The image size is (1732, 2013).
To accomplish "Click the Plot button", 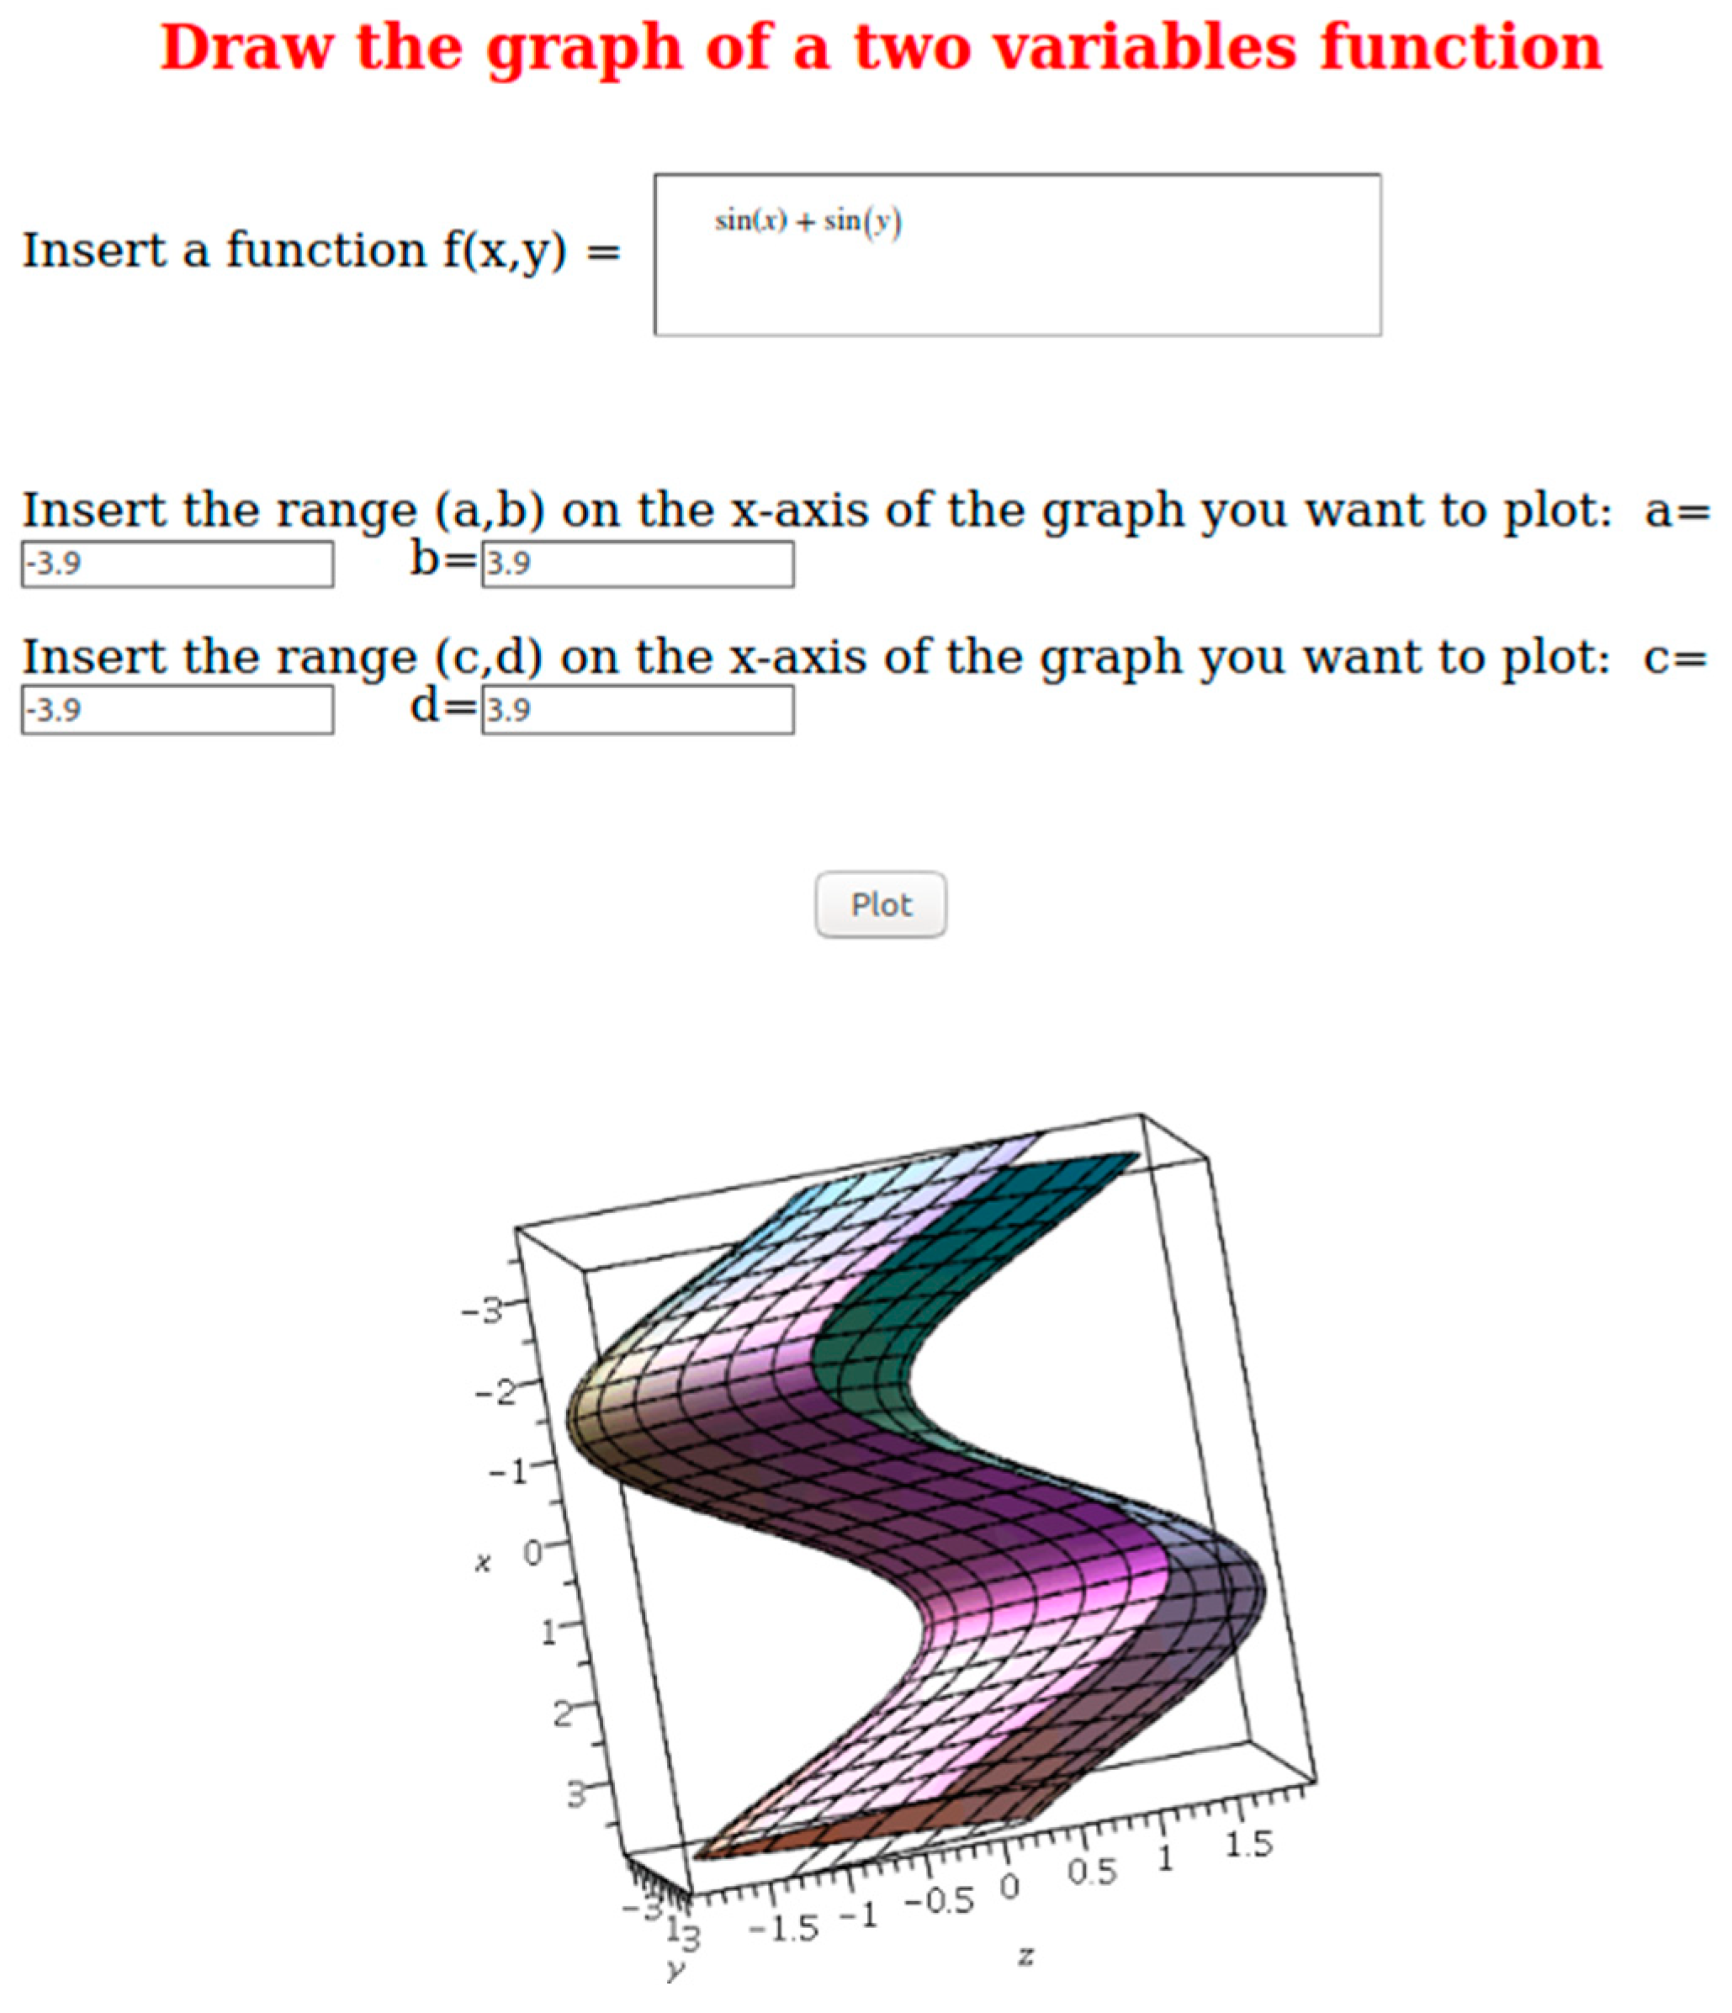I will tap(880, 904).
